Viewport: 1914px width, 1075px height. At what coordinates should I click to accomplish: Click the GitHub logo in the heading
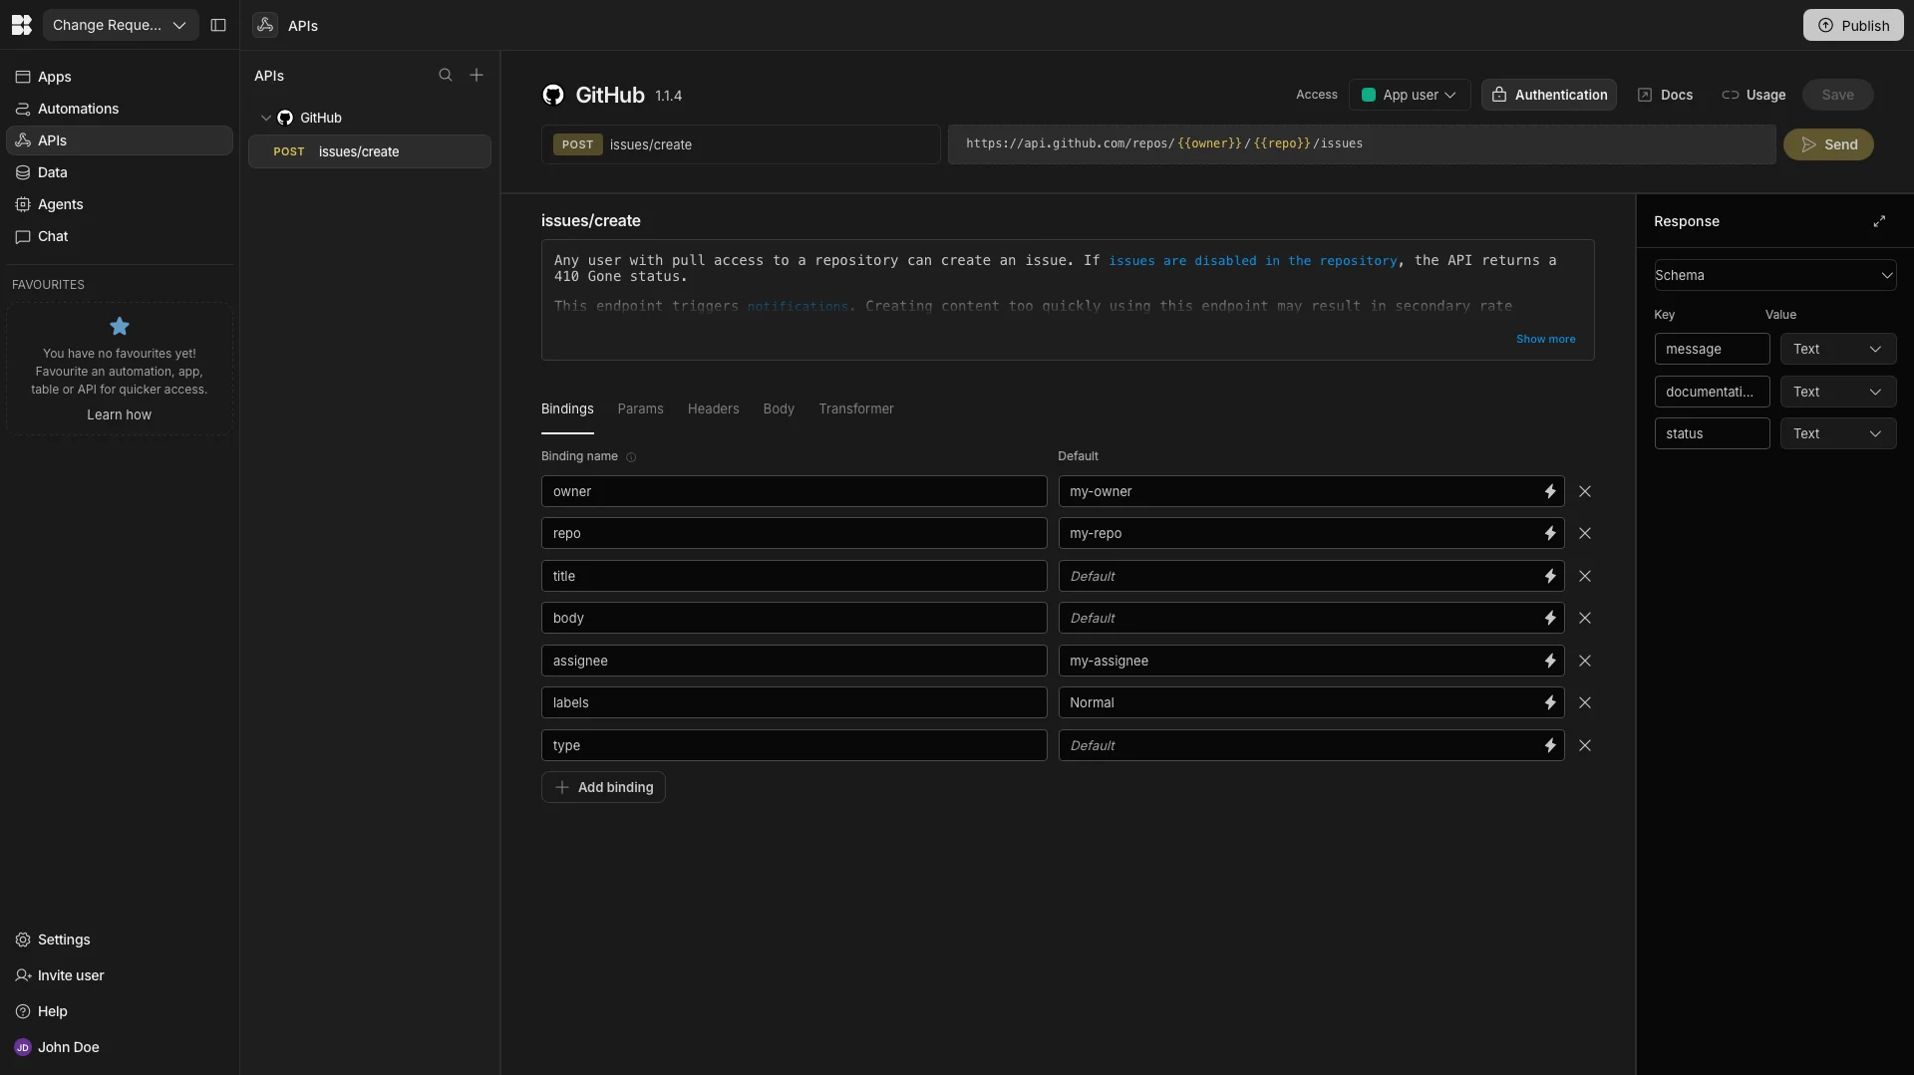click(x=553, y=95)
